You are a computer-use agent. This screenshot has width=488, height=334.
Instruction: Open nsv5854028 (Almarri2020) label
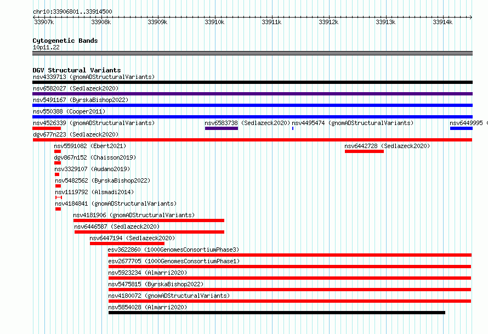point(147,307)
